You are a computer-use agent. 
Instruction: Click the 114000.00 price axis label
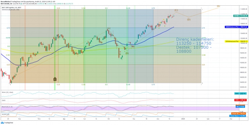(244, 9)
